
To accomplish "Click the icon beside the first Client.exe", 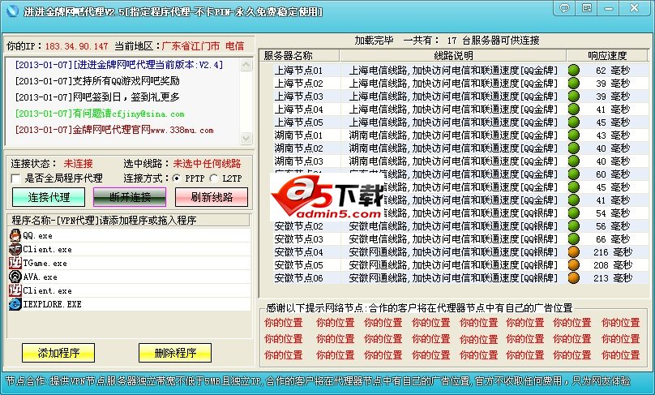I will 15,249.
